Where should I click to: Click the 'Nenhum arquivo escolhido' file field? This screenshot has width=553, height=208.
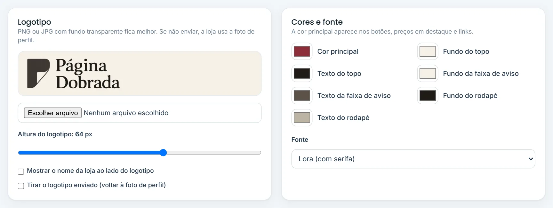point(140,113)
